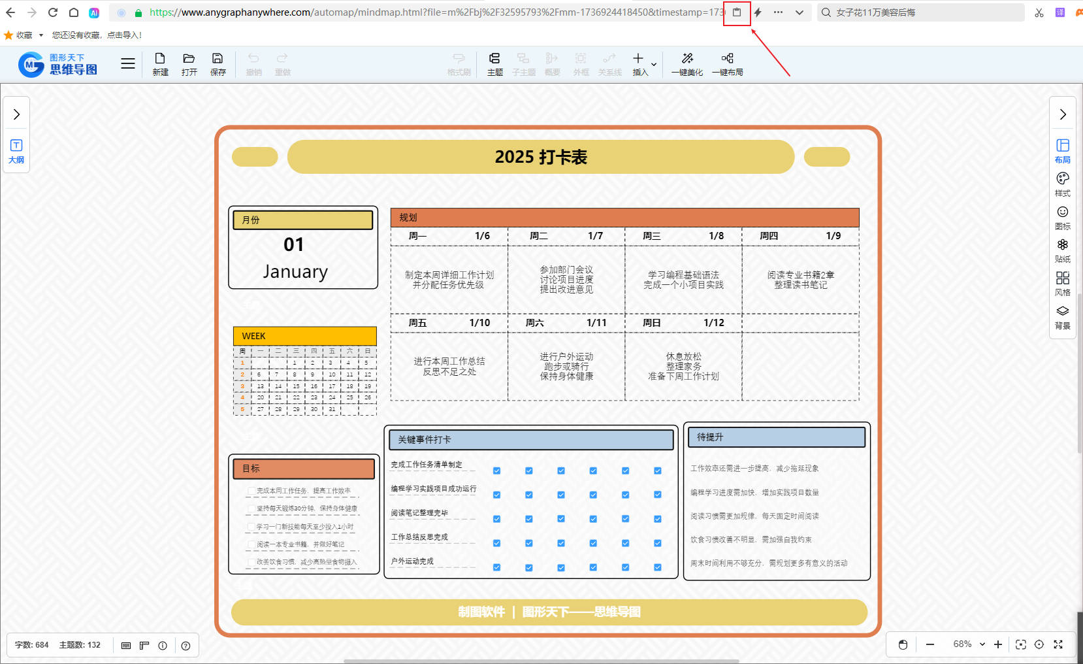This screenshot has height=664, width=1083.
Task: Expand the 插入 insert dropdown
Action: 654,65
